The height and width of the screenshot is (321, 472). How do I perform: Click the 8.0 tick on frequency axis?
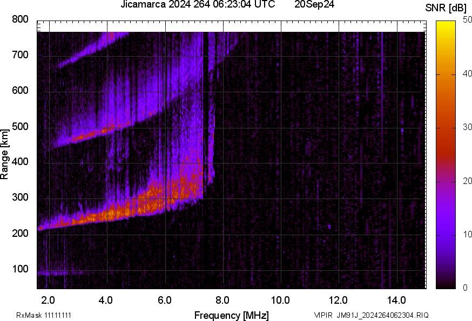[222, 299]
